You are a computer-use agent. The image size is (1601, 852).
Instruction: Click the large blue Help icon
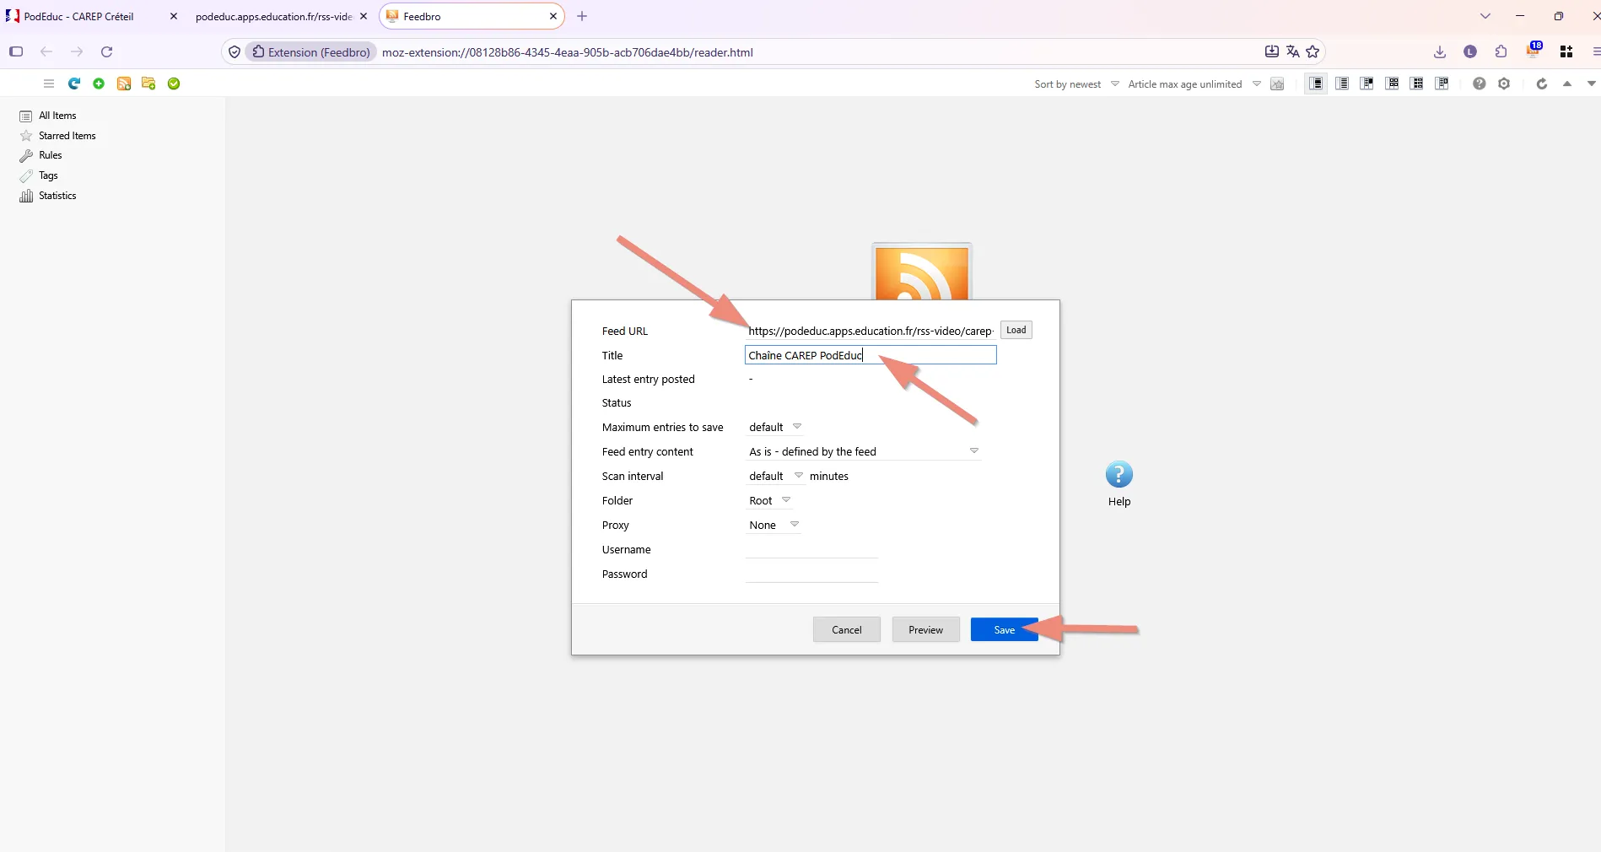tap(1119, 475)
